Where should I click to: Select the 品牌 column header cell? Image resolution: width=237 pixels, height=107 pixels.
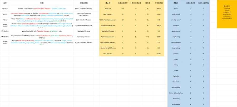5,3
